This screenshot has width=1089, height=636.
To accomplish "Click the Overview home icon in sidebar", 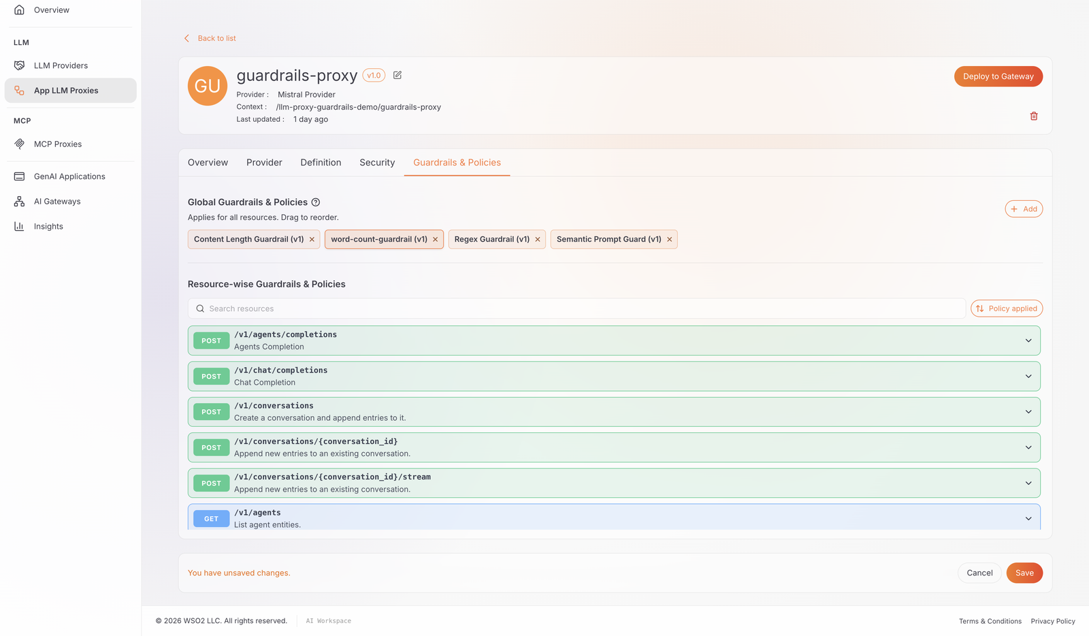I will (x=20, y=10).
